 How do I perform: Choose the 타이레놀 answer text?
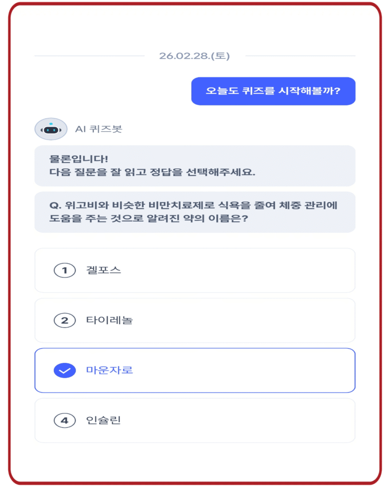click(x=109, y=321)
